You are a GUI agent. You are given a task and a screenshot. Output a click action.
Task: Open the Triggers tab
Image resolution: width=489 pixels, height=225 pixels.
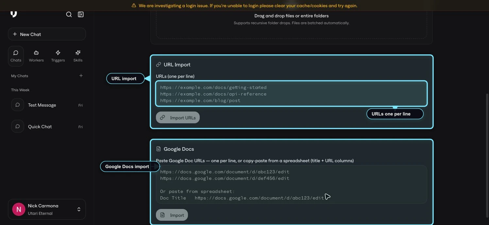click(x=58, y=56)
